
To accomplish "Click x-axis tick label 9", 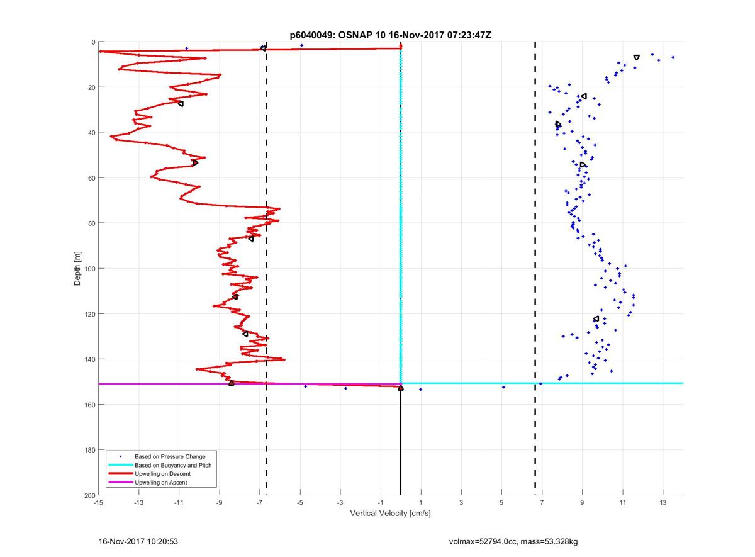I will (x=582, y=503).
